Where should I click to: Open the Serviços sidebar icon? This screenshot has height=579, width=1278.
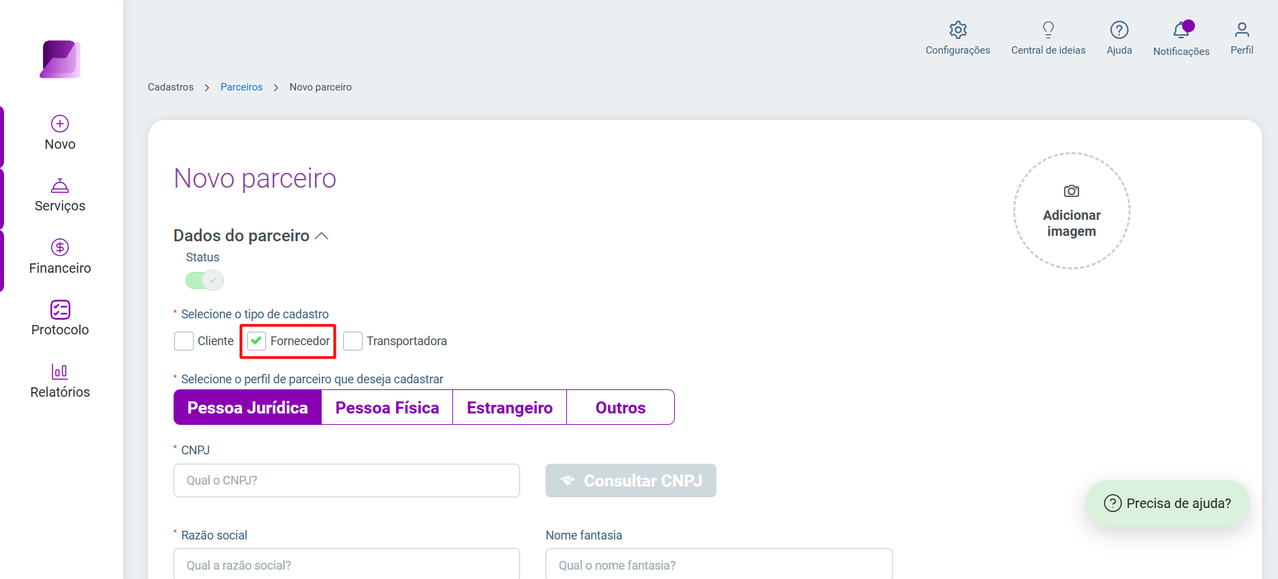click(x=60, y=186)
